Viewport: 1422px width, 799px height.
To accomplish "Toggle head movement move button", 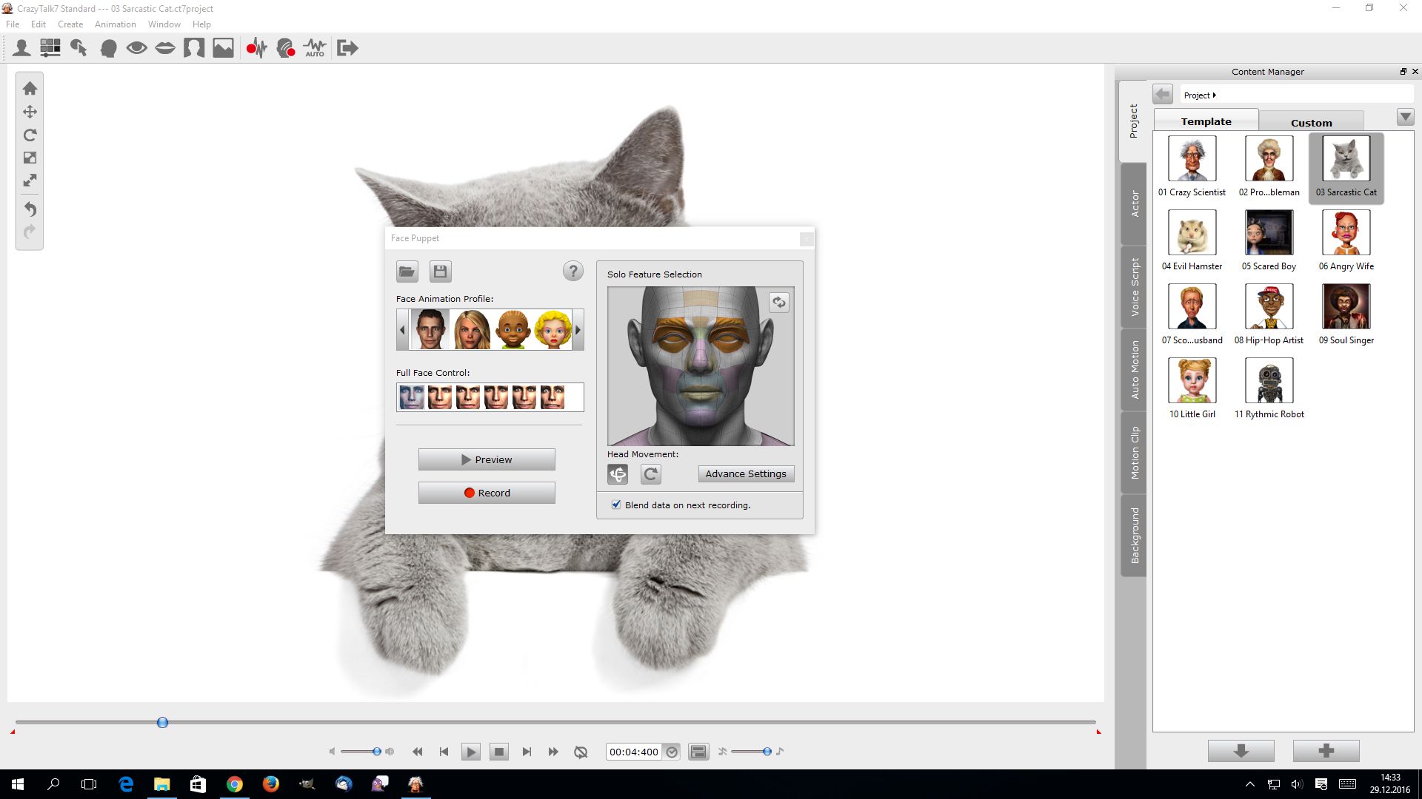I will pyautogui.click(x=618, y=474).
